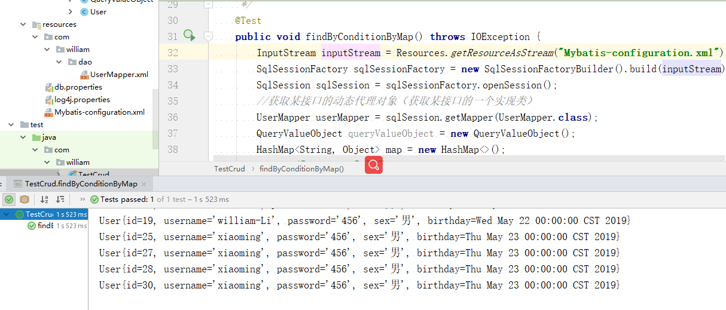Click the test folder icon
The image size is (726, 310).
click(24, 125)
